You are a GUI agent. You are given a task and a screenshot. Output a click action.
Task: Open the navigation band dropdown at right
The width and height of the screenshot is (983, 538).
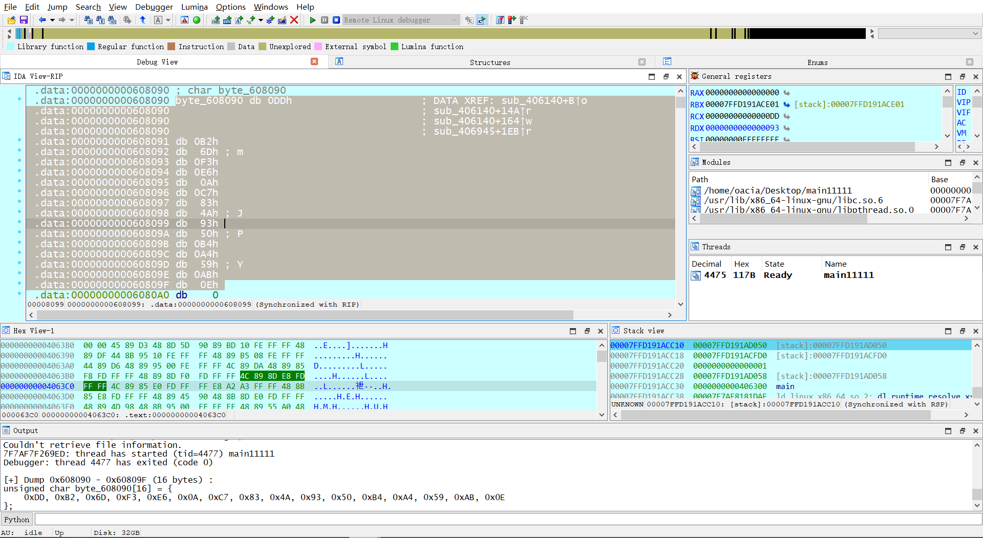click(x=975, y=34)
